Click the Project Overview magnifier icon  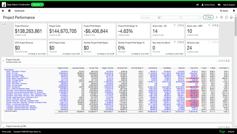(x=224, y=61)
